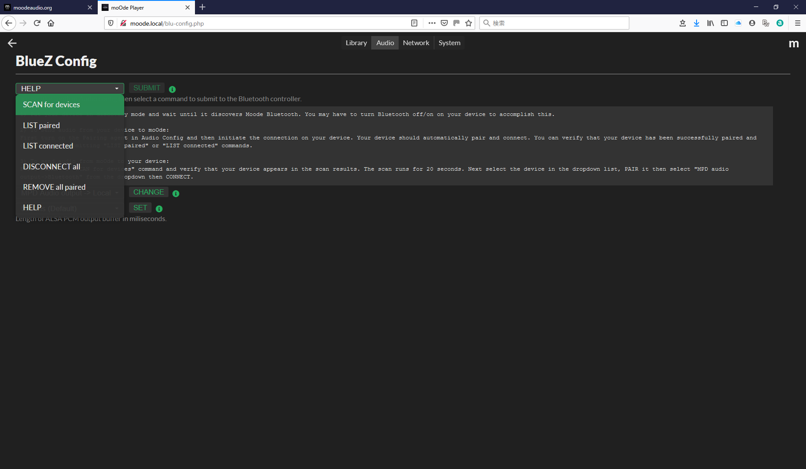
Task: Click the insecure connection lock icon
Action: point(123,23)
